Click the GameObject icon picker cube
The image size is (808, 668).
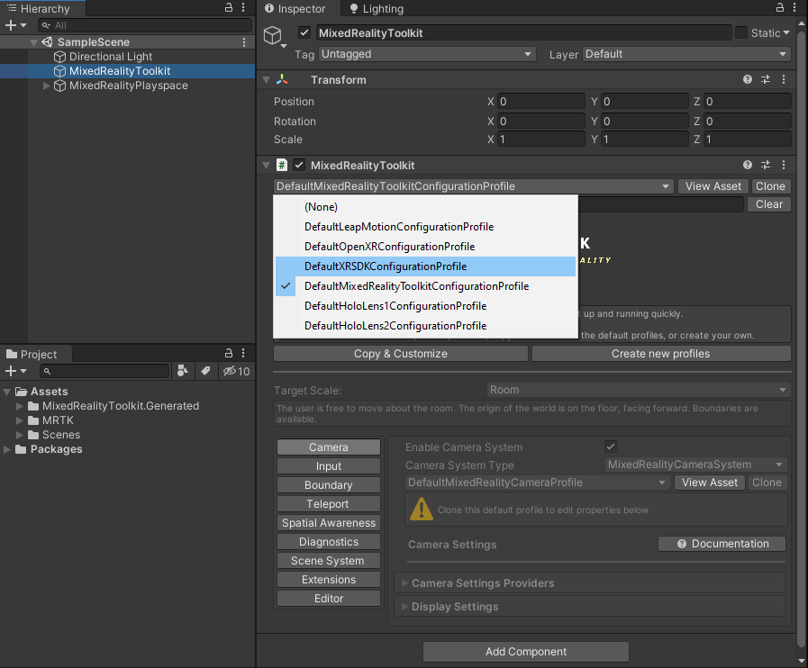(x=273, y=35)
